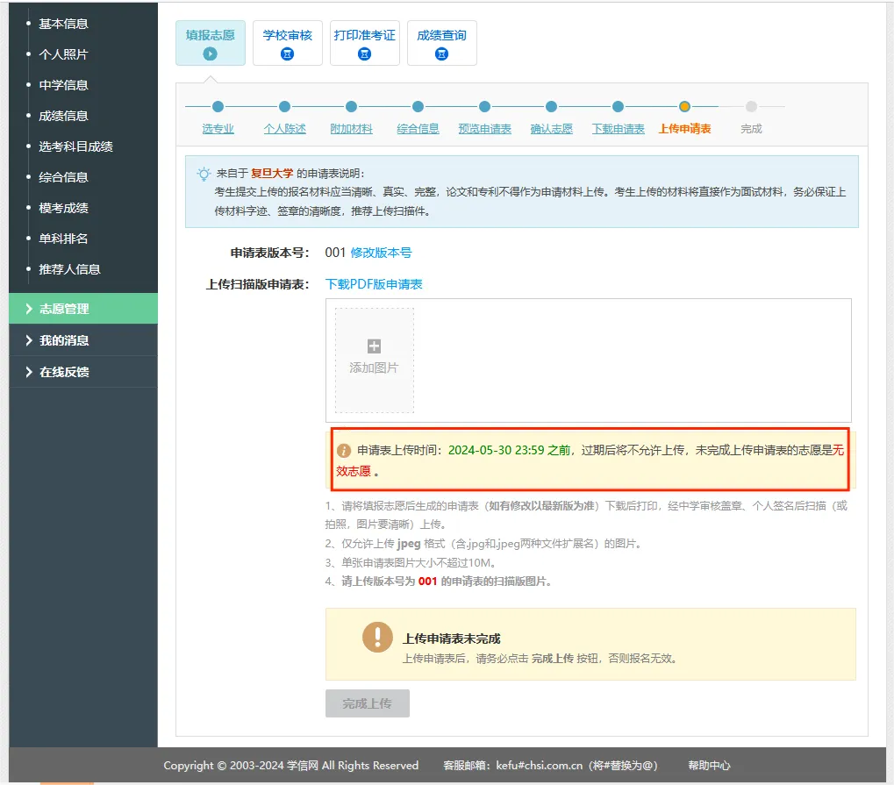The height and width of the screenshot is (785, 894).
Task: Click the play icon under 填报志愿
Action: coord(210,54)
